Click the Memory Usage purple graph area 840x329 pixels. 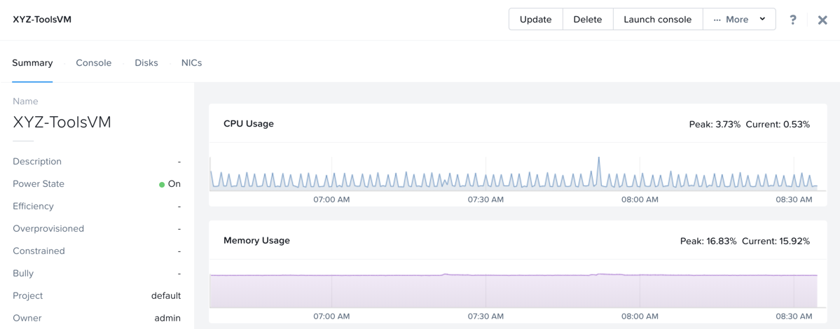point(514,292)
